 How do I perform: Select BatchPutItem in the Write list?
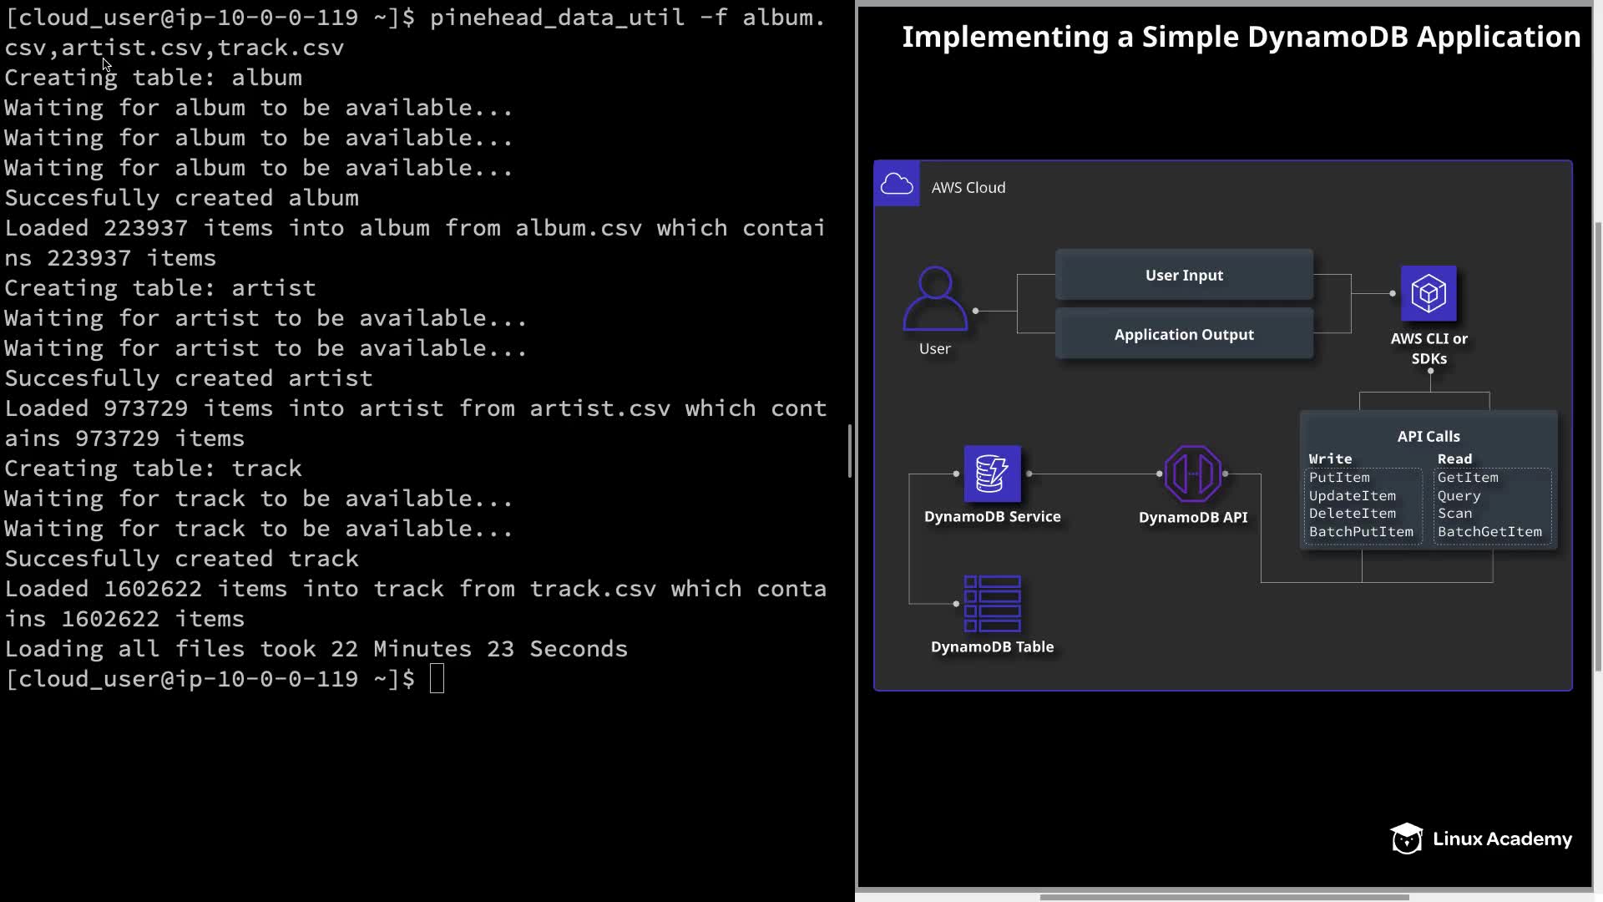pyautogui.click(x=1361, y=532)
